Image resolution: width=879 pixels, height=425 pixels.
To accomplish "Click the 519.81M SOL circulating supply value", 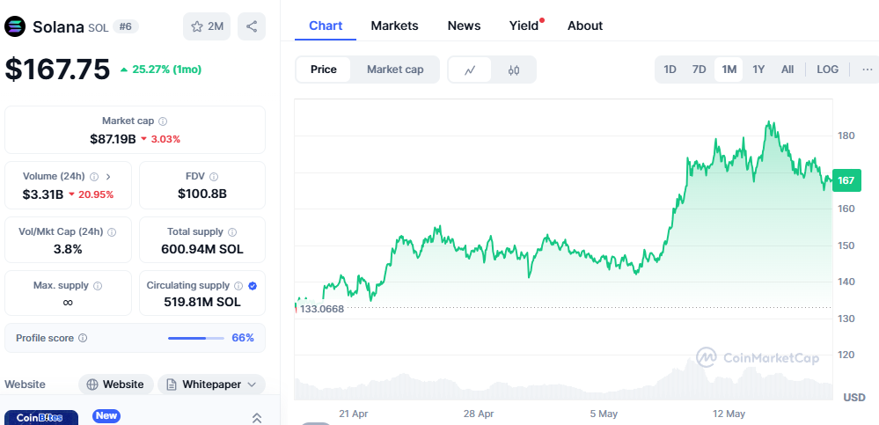I will [x=202, y=302].
